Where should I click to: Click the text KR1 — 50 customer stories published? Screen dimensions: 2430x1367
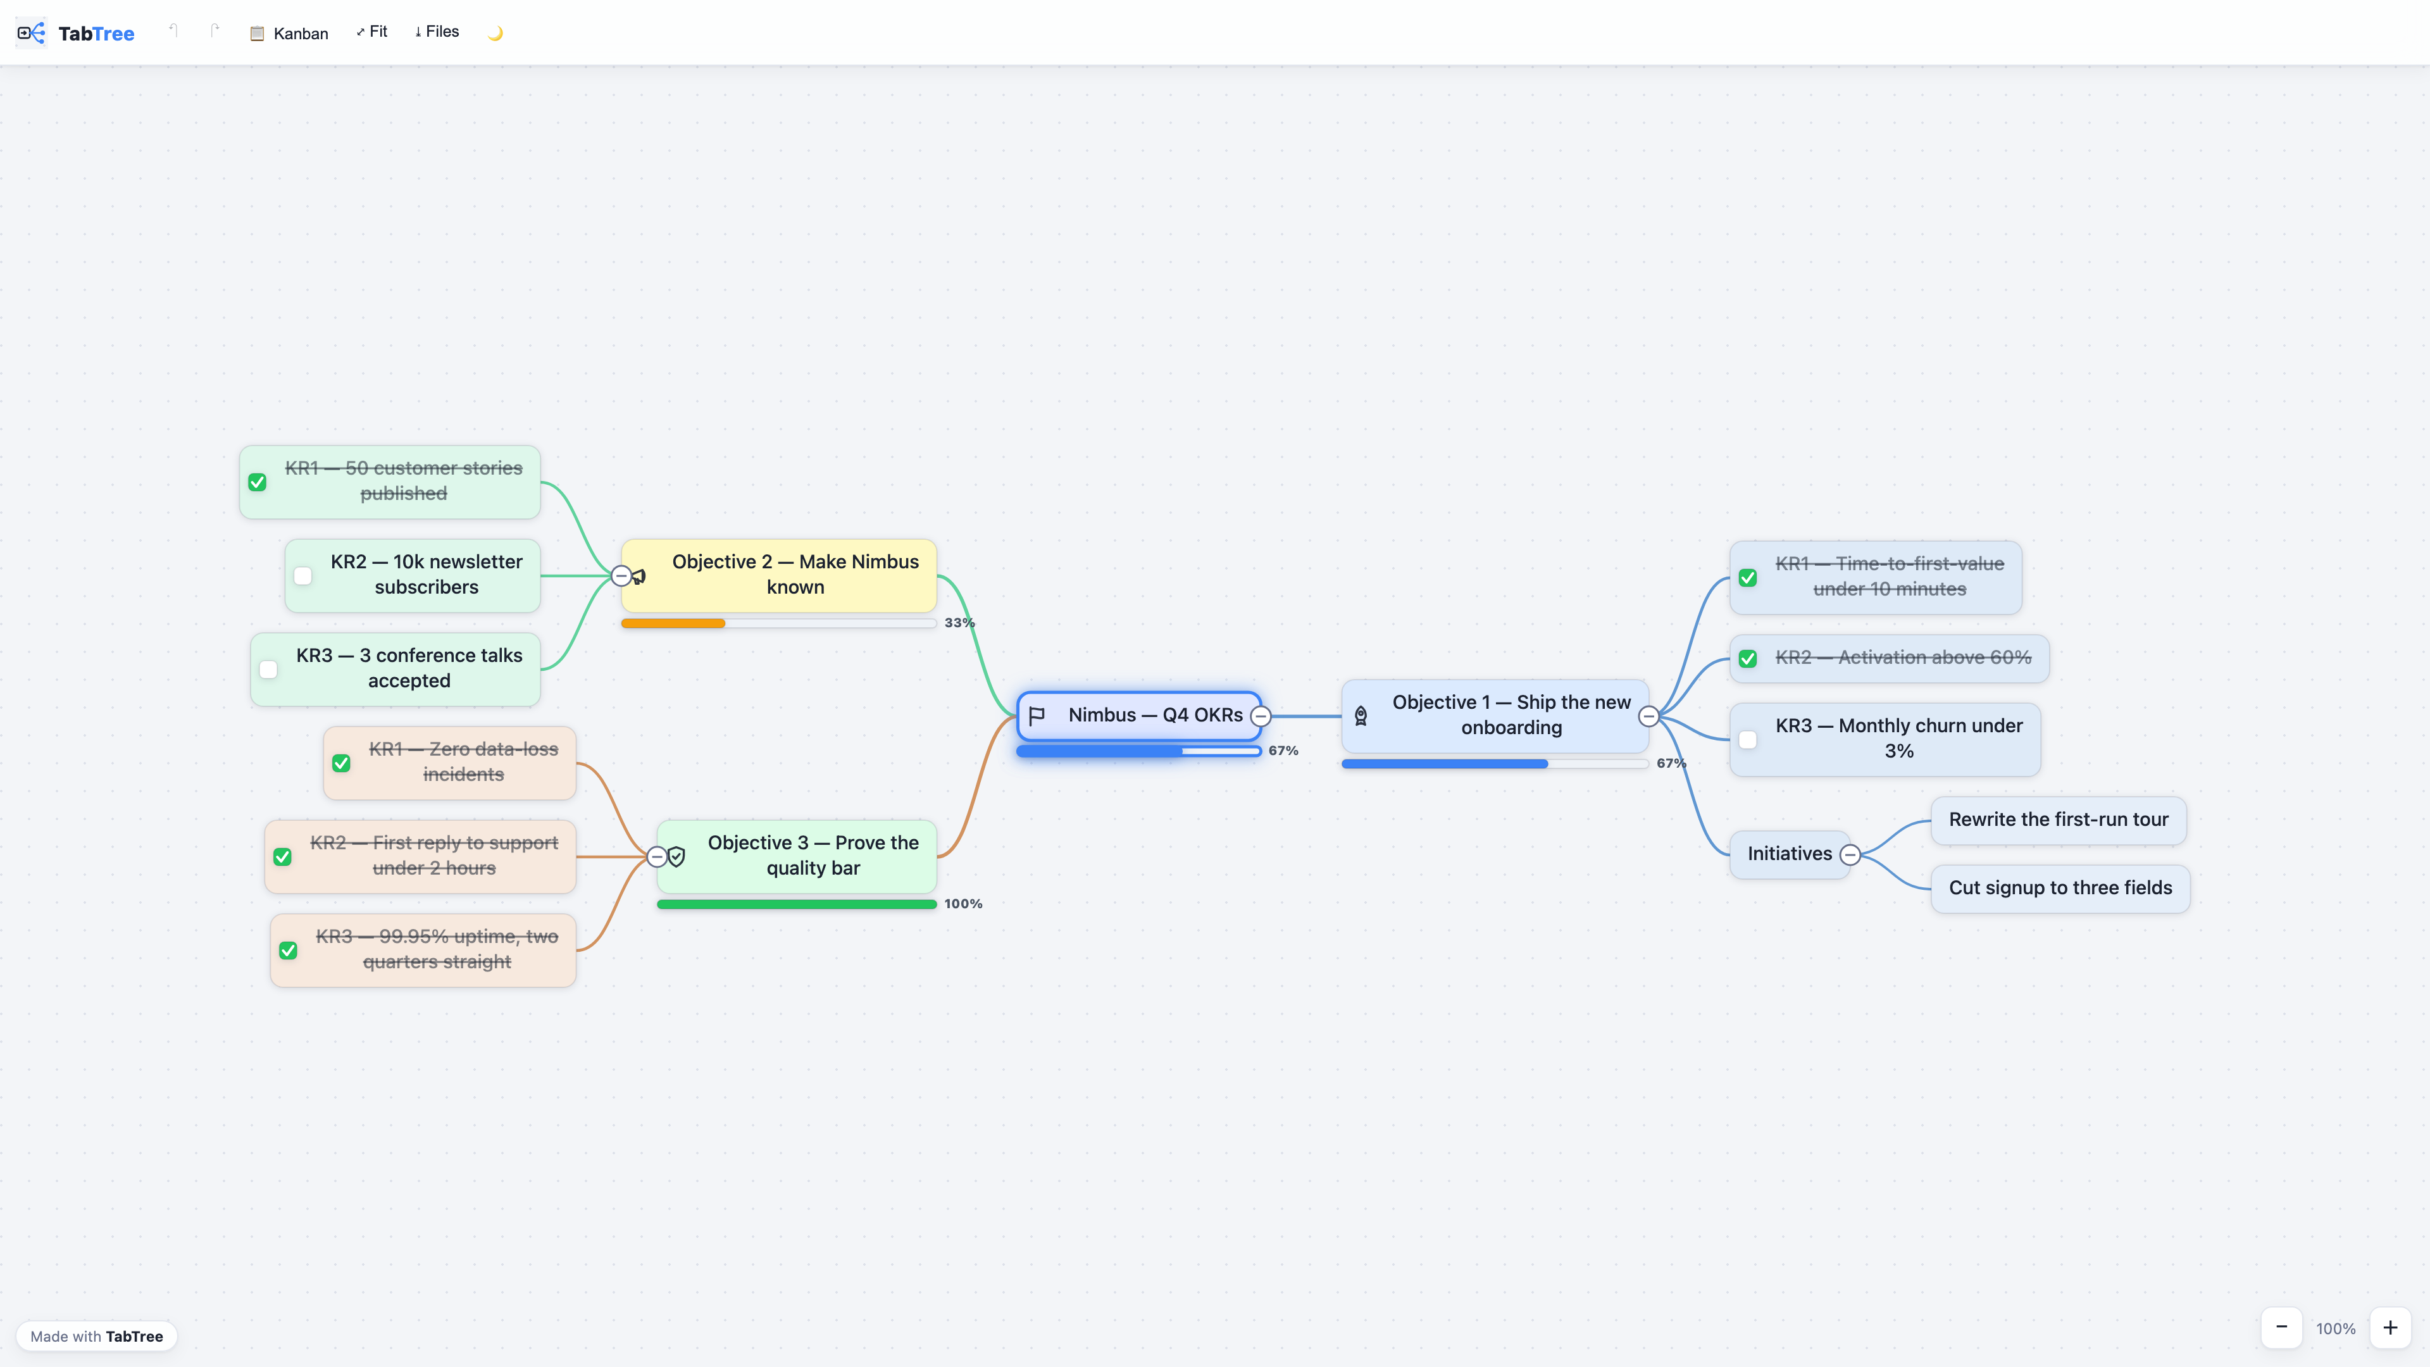[x=404, y=481]
